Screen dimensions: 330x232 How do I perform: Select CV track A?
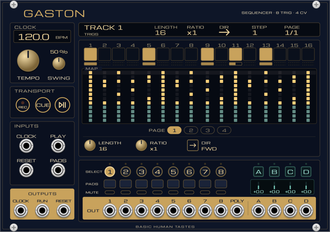pyautogui.click(x=258, y=172)
